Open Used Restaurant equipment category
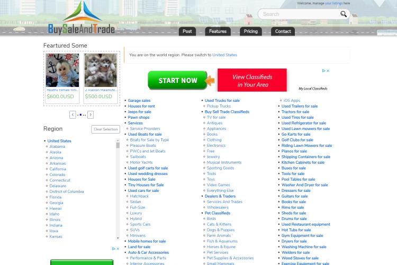 tap(306, 224)
